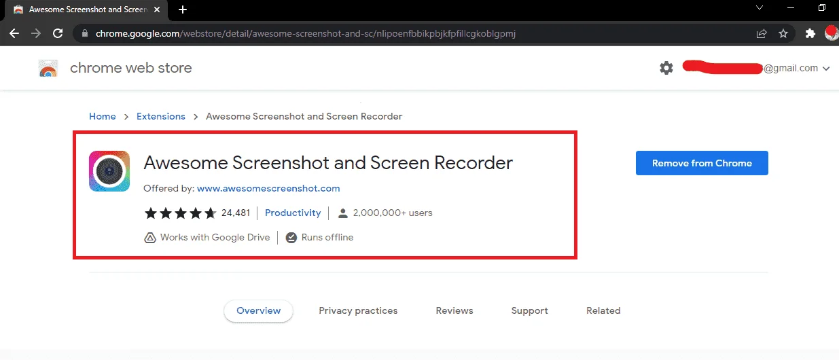839x360 pixels.
Task: Expand the gmail account dropdown
Action: coord(826,69)
